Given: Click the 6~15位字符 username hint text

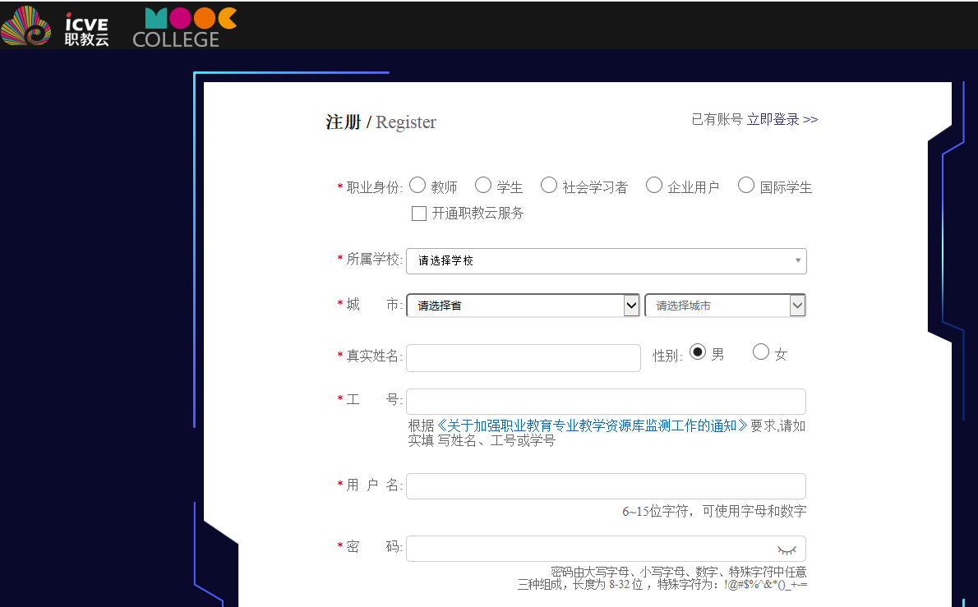Looking at the screenshot, I should [x=714, y=512].
